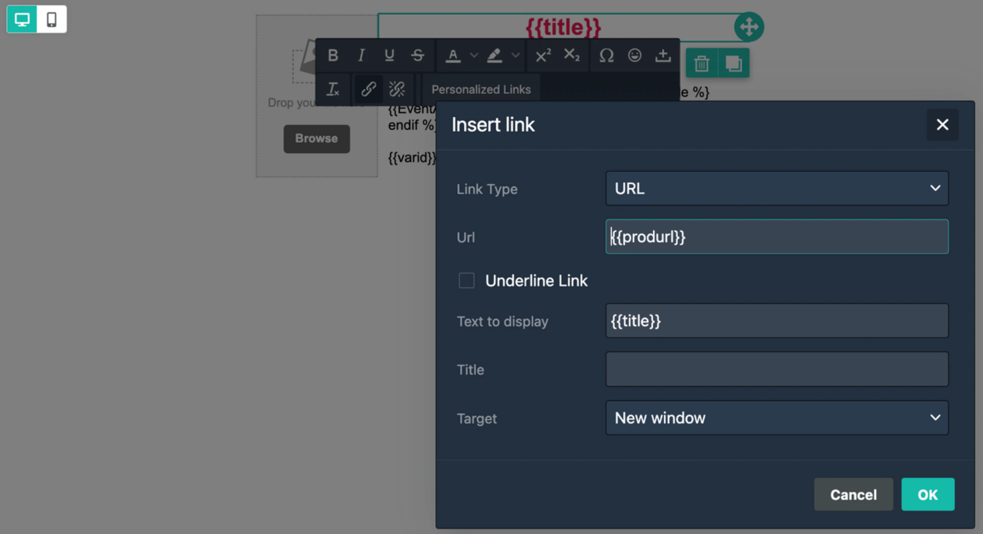Viewport: 983px width, 534px height.
Task: Click the superscript icon
Action: coord(543,55)
